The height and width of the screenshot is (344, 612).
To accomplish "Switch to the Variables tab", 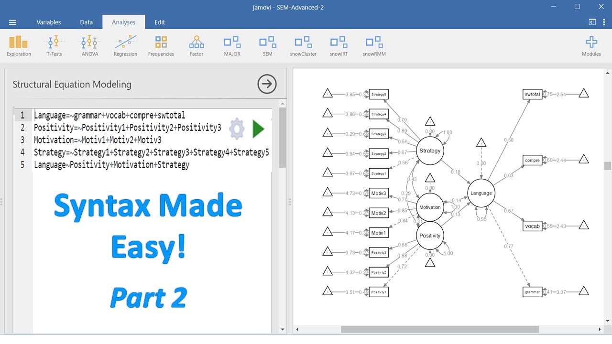I will 49,22.
